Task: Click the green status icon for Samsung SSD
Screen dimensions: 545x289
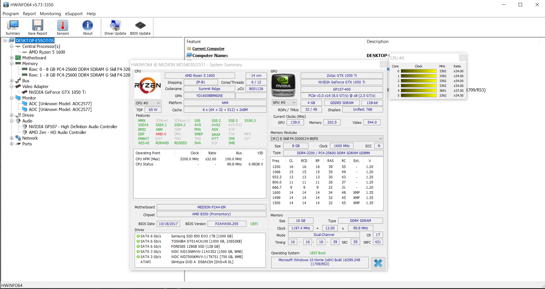Action: [x=138, y=236]
